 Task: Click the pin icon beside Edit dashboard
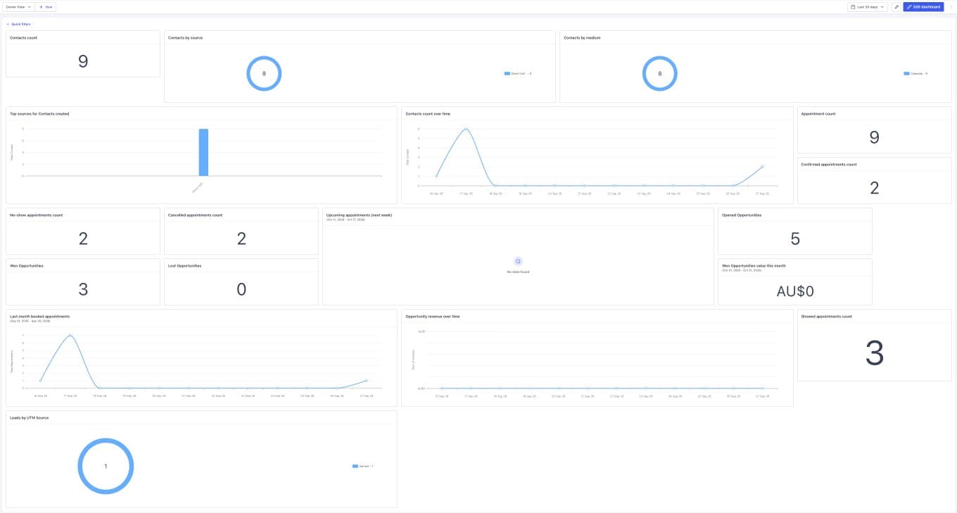tap(896, 6)
